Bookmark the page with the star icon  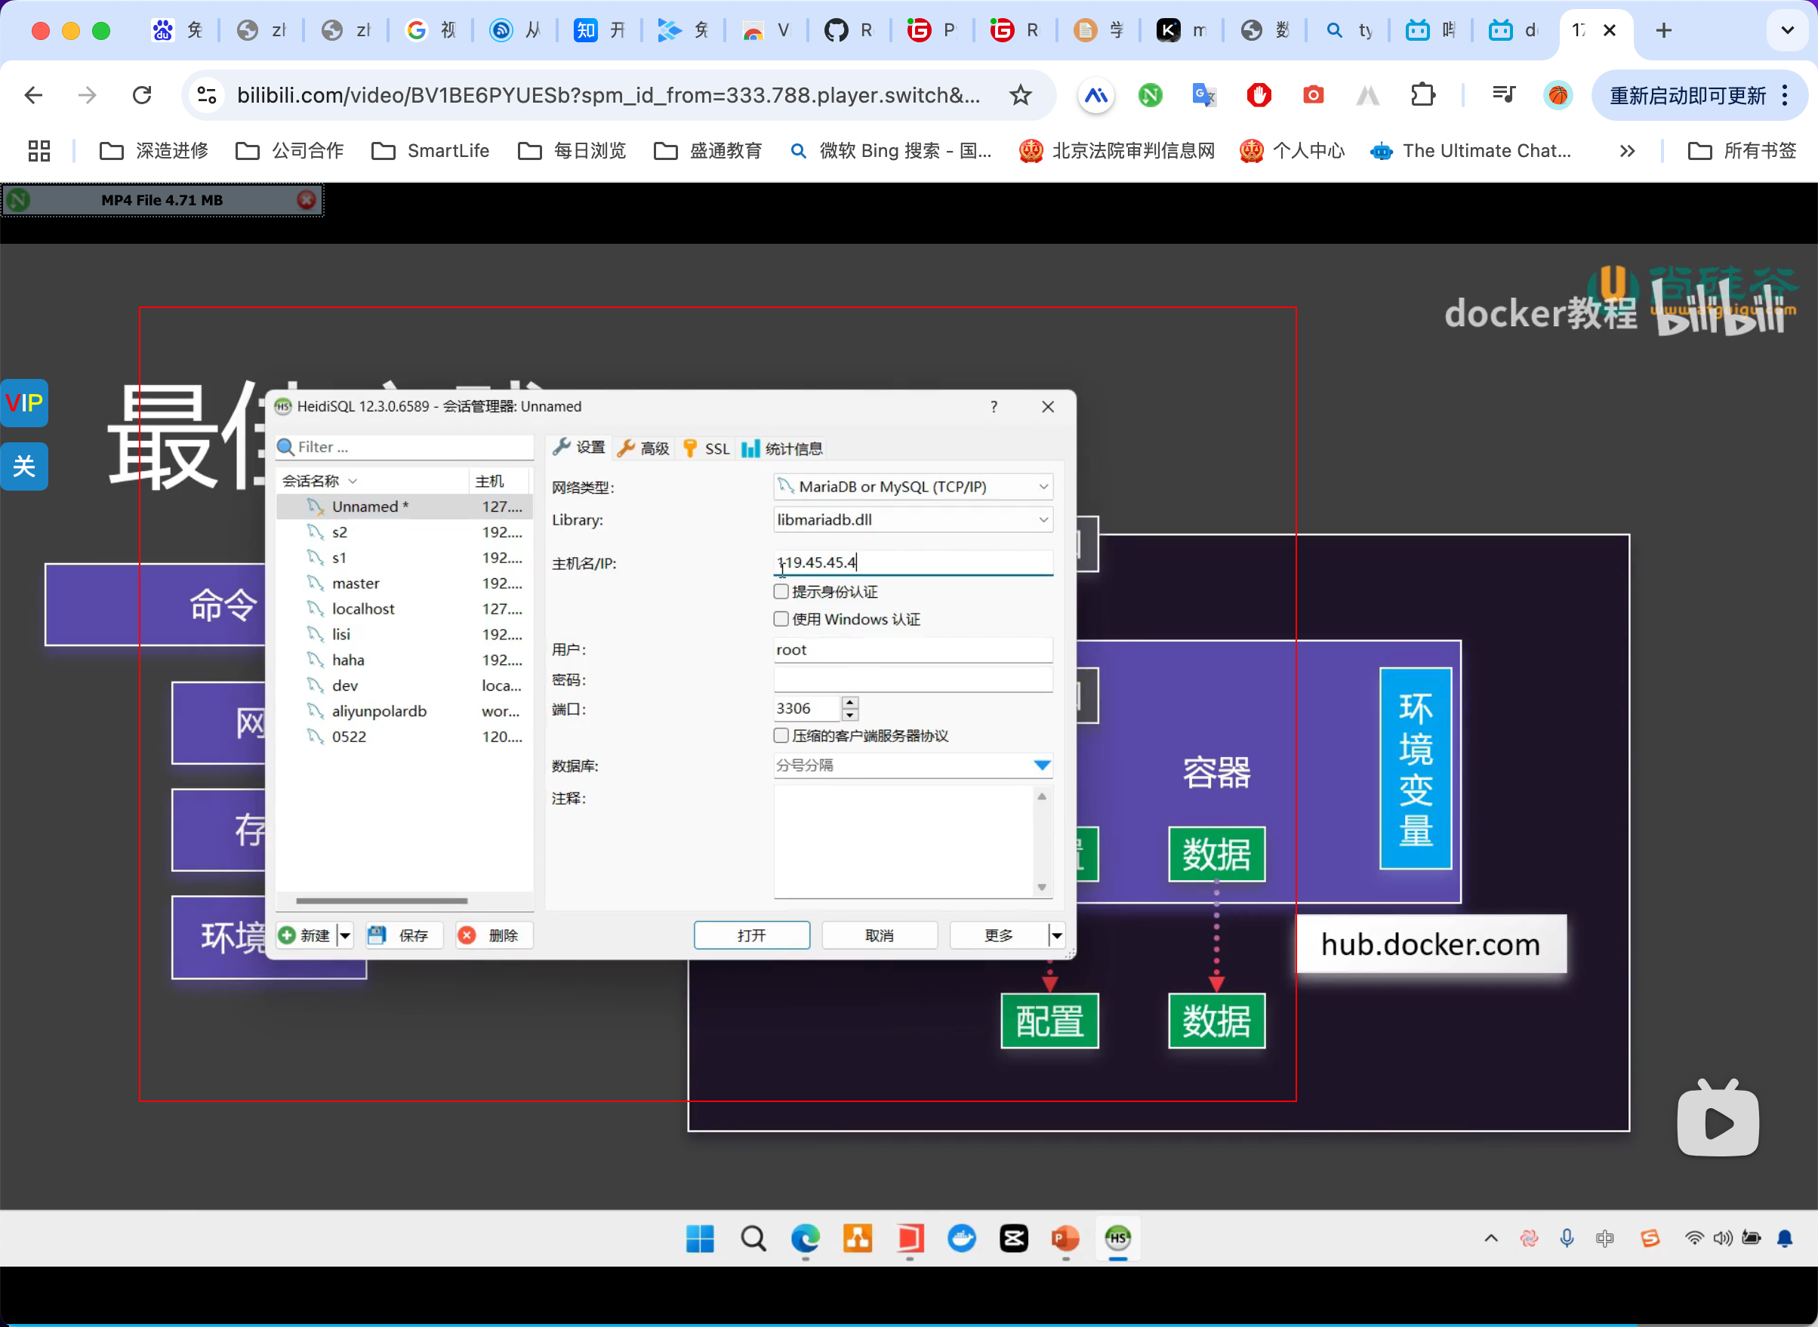coord(1020,96)
